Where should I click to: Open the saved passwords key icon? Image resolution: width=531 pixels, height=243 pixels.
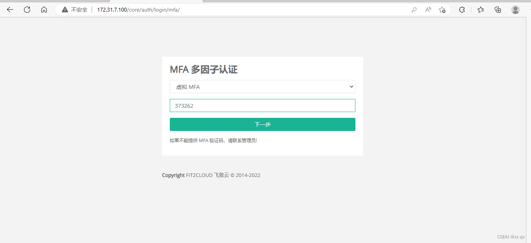point(414,10)
